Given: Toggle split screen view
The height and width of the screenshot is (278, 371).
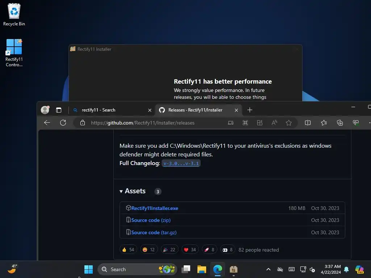Looking at the screenshot, I should pyautogui.click(x=308, y=123).
